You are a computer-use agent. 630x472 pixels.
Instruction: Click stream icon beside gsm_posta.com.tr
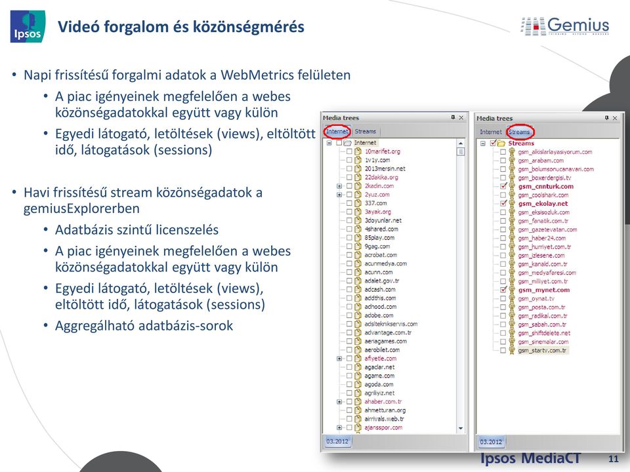point(512,307)
